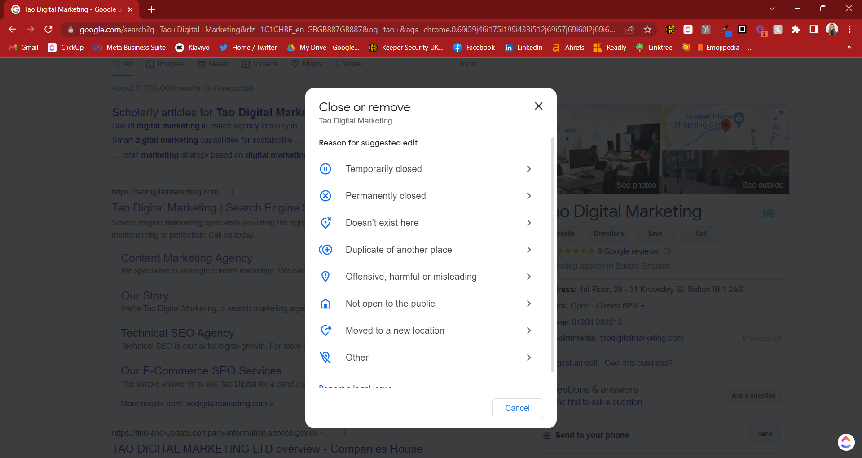Show more bookmarks overflow chevron

pyautogui.click(x=849, y=48)
